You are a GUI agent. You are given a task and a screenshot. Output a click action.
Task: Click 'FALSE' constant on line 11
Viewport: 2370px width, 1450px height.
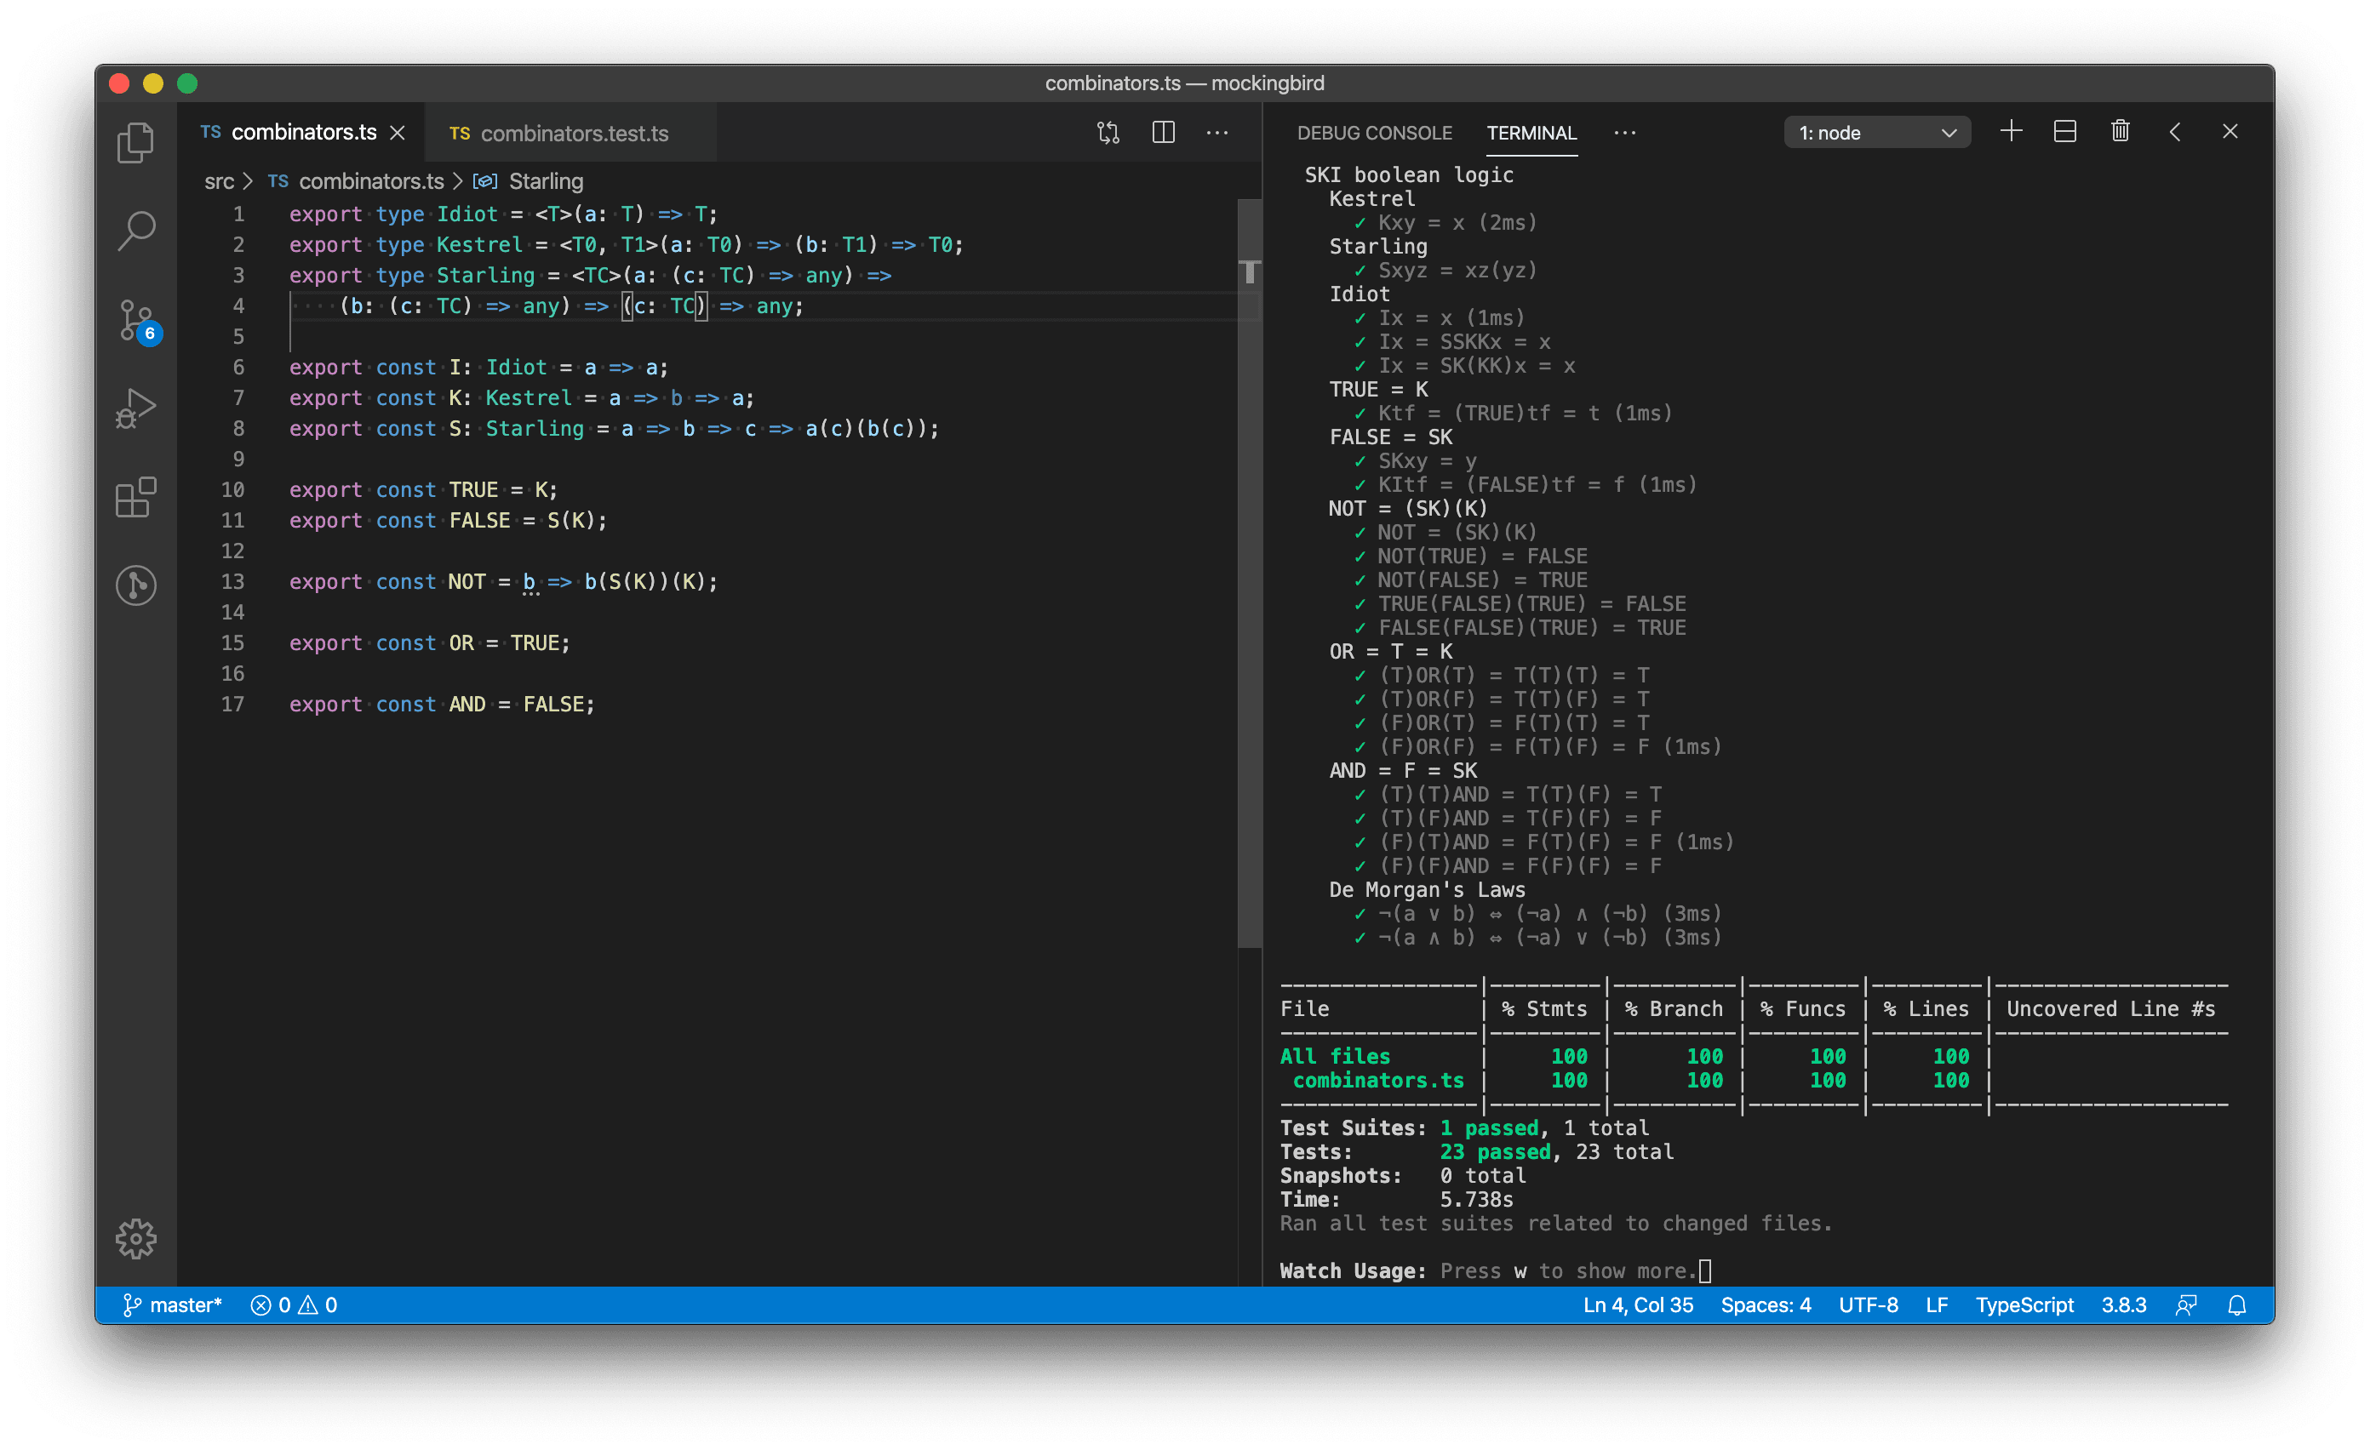click(479, 520)
